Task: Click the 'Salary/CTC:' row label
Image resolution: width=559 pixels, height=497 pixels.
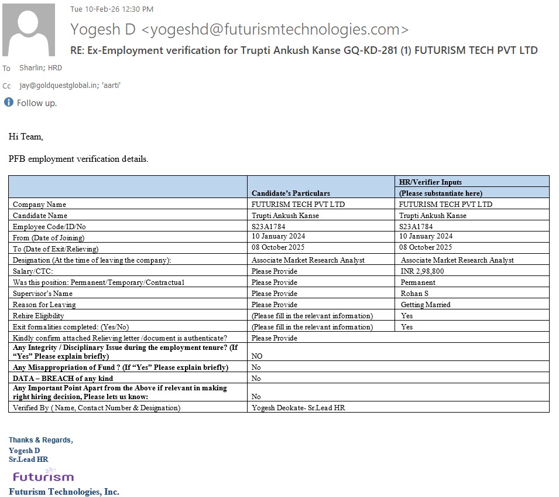Action: coord(33,271)
